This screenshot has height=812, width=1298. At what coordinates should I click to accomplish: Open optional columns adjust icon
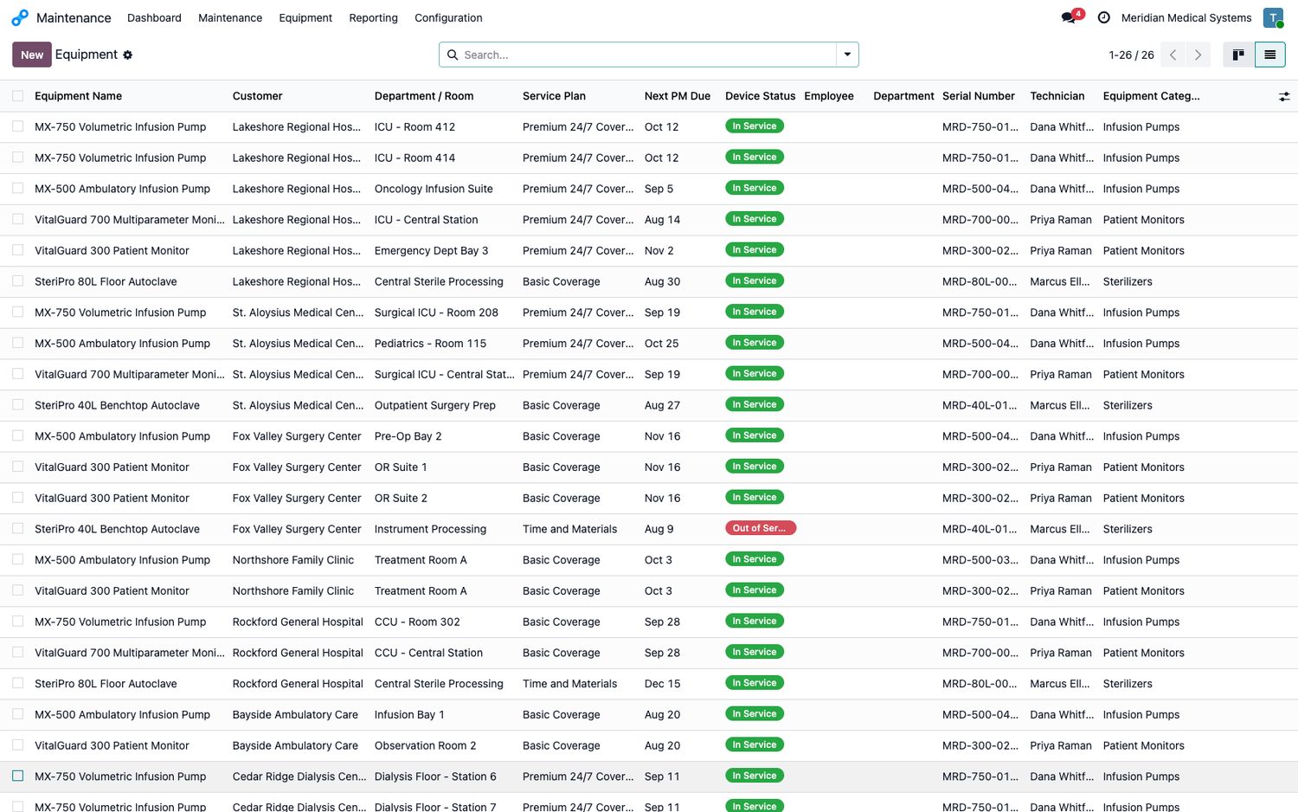(x=1284, y=97)
